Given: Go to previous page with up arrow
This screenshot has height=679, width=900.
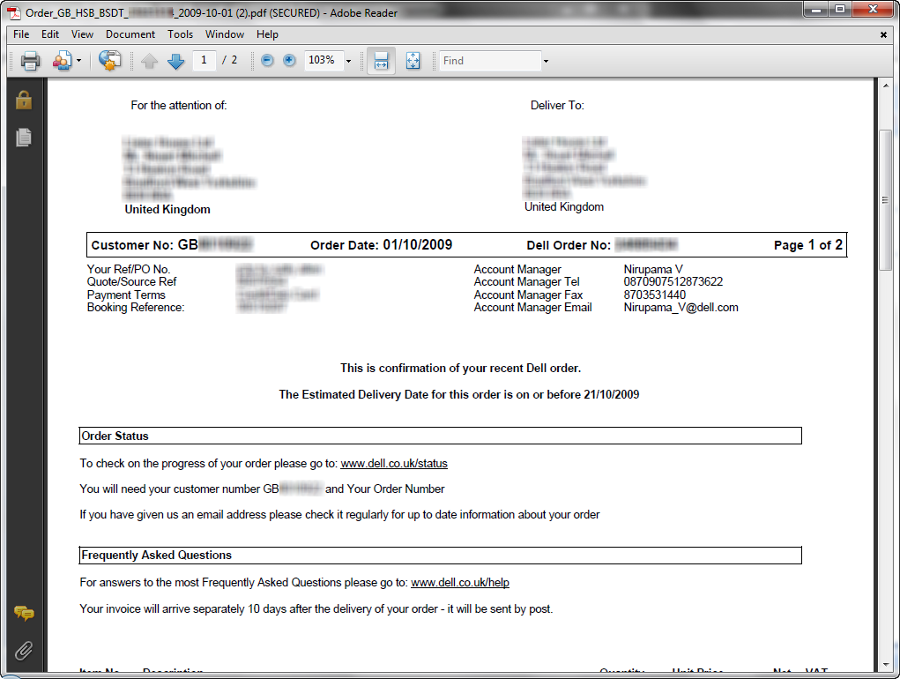Looking at the screenshot, I should pos(149,61).
